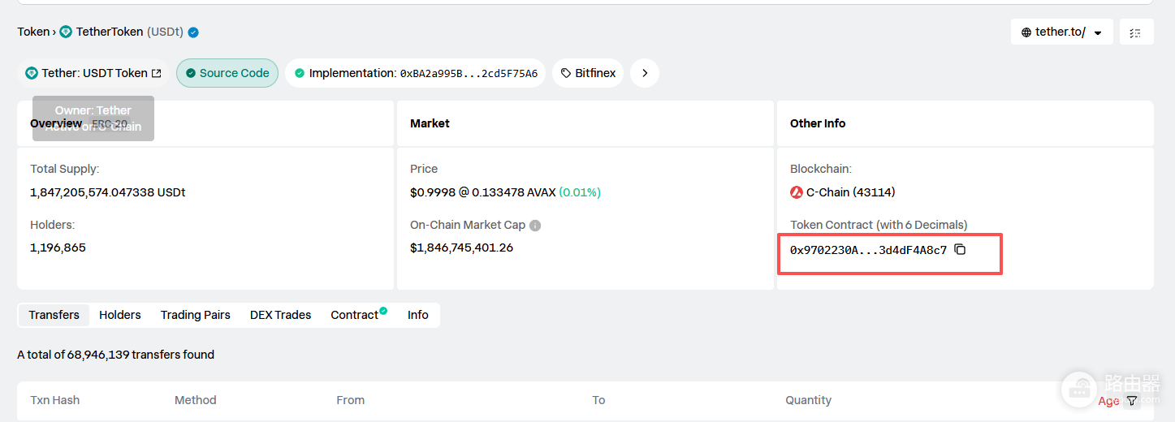The width and height of the screenshot is (1175, 422).
Task: Open Implementation address 0xBA2a995B...2cd5F75A6
Action: point(469,74)
